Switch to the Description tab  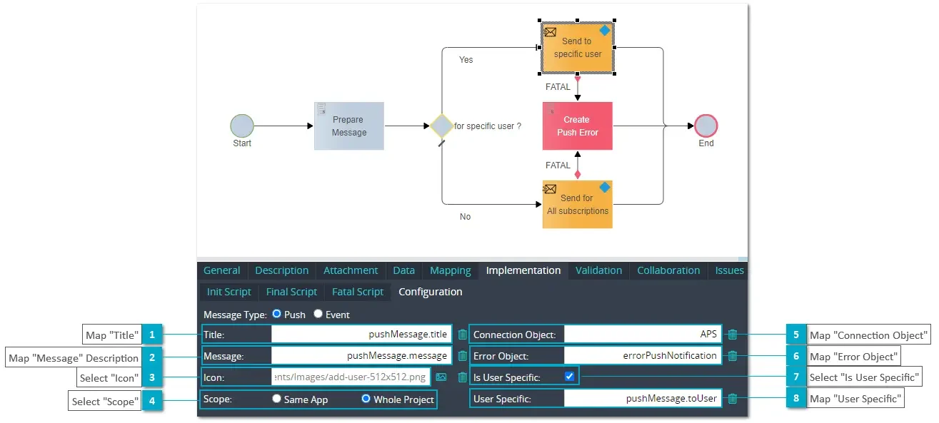click(x=282, y=270)
